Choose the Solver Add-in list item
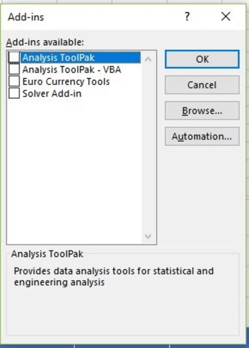The height and width of the screenshot is (348, 249). click(52, 93)
